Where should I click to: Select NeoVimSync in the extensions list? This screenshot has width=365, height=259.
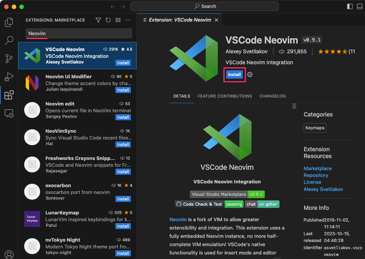pyautogui.click(x=77, y=137)
